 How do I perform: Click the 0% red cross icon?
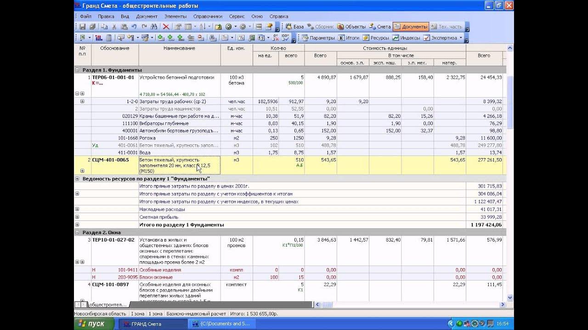(x=276, y=38)
